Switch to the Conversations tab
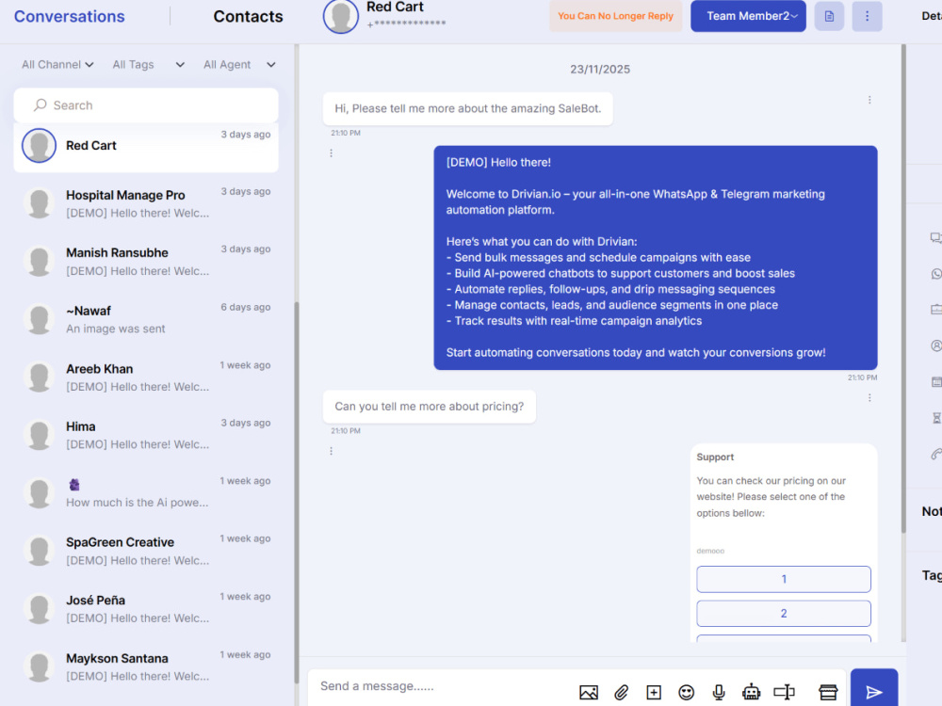 [x=69, y=16]
